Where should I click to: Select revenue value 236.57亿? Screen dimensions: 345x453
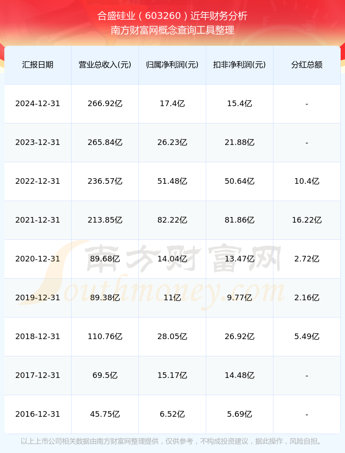(x=105, y=181)
